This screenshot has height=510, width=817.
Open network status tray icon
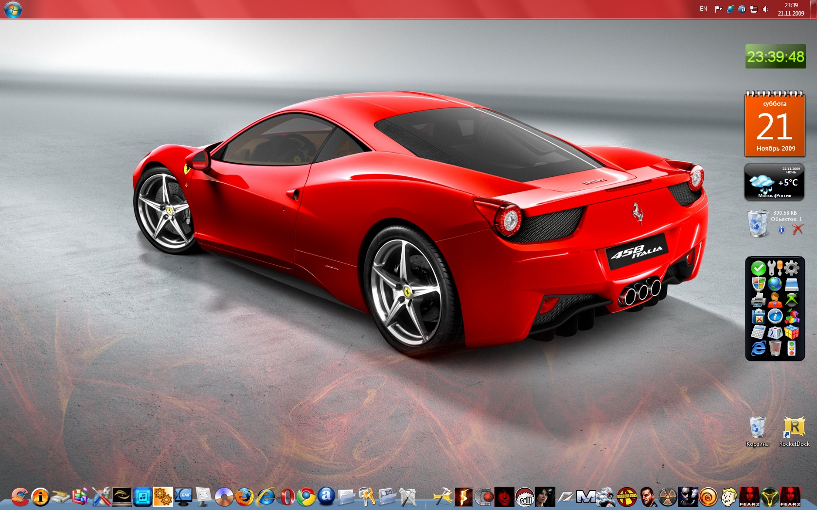click(754, 9)
